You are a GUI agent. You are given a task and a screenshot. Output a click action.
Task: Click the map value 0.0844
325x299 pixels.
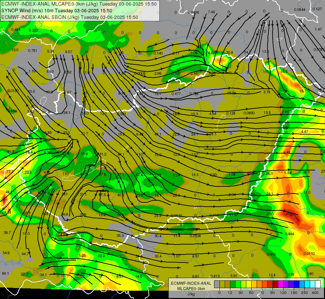[x=299, y=10]
